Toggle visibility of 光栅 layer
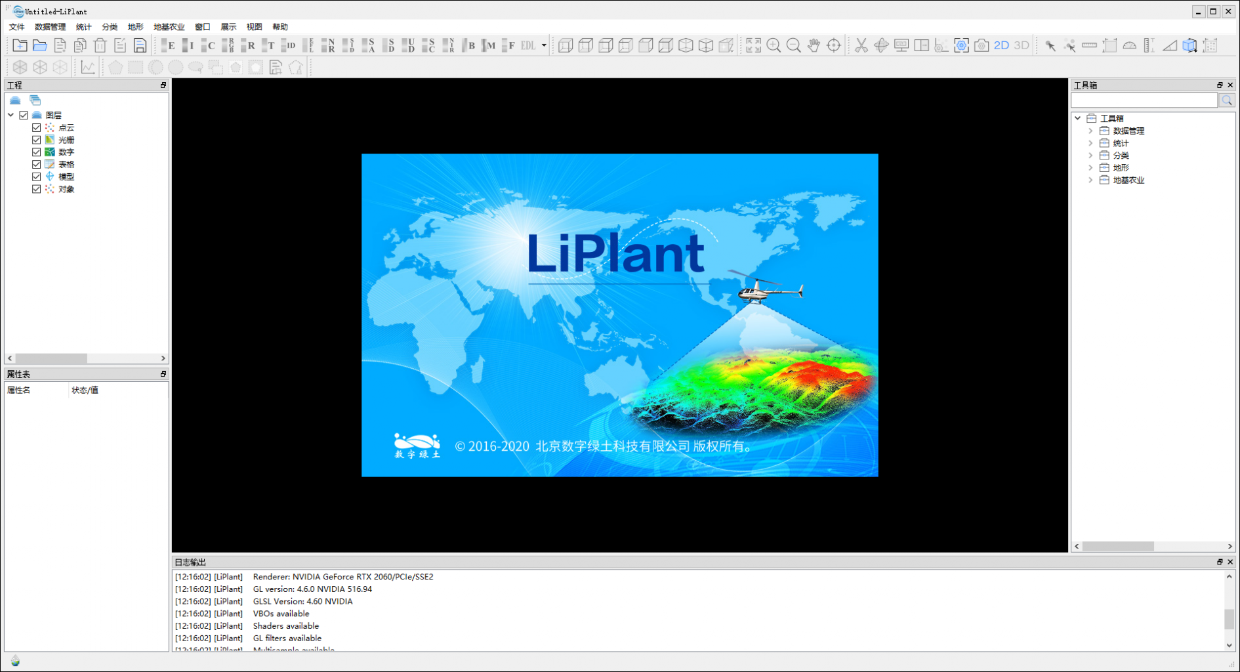This screenshot has height=672, width=1240. click(x=37, y=140)
